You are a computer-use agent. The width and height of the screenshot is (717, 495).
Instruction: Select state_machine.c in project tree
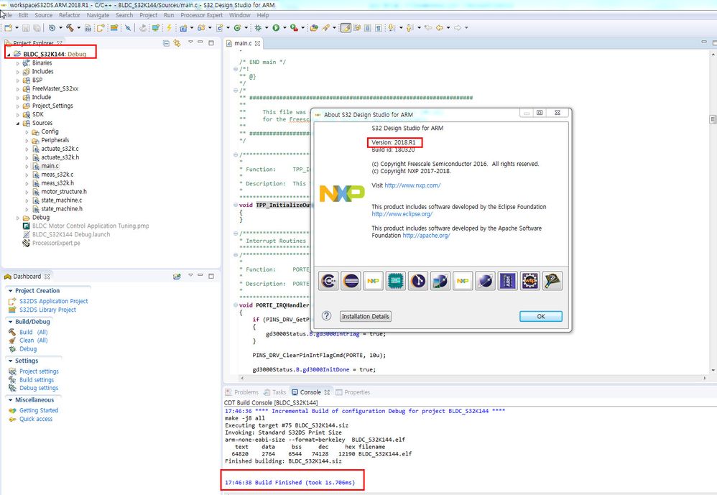[x=61, y=200]
